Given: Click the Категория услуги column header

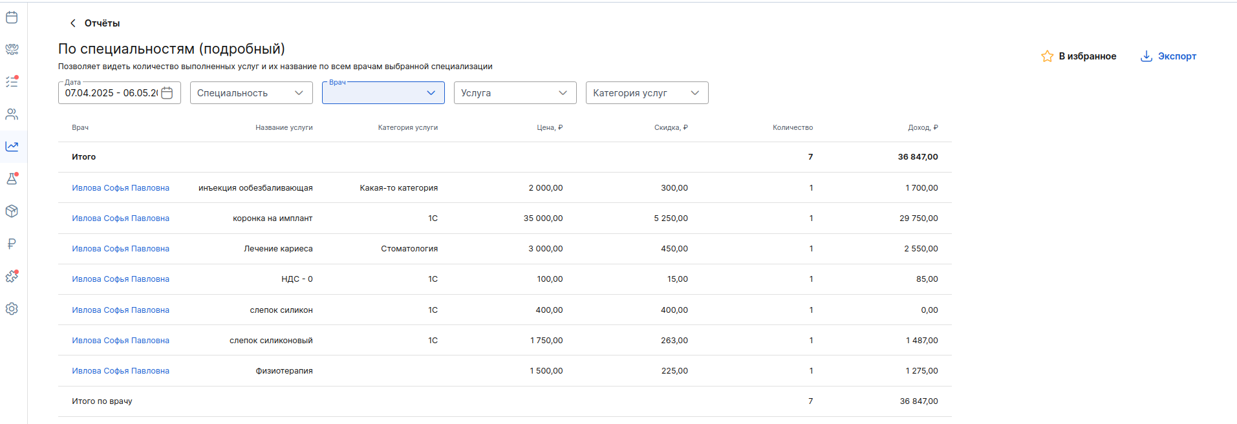Looking at the screenshot, I should 408,128.
